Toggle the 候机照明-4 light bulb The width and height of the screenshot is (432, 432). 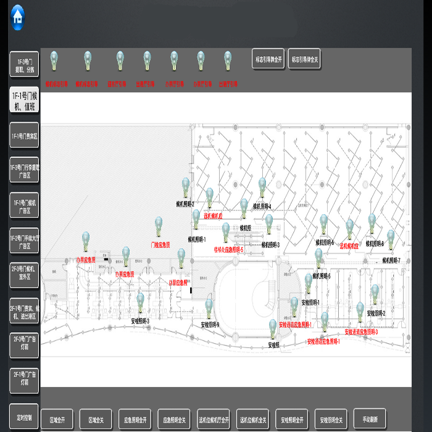(x=262, y=188)
